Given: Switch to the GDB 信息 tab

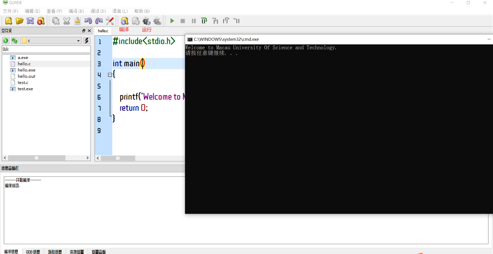Looking at the screenshot, I should point(33,252).
